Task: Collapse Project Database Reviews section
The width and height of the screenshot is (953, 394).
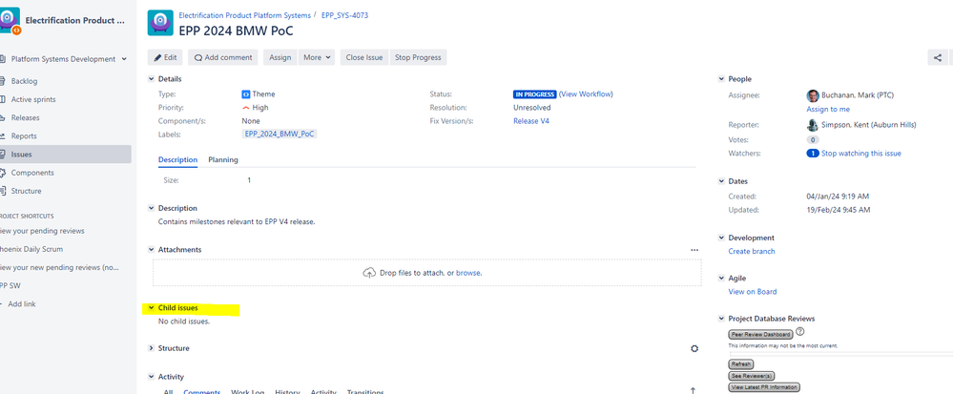Action: [721, 318]
